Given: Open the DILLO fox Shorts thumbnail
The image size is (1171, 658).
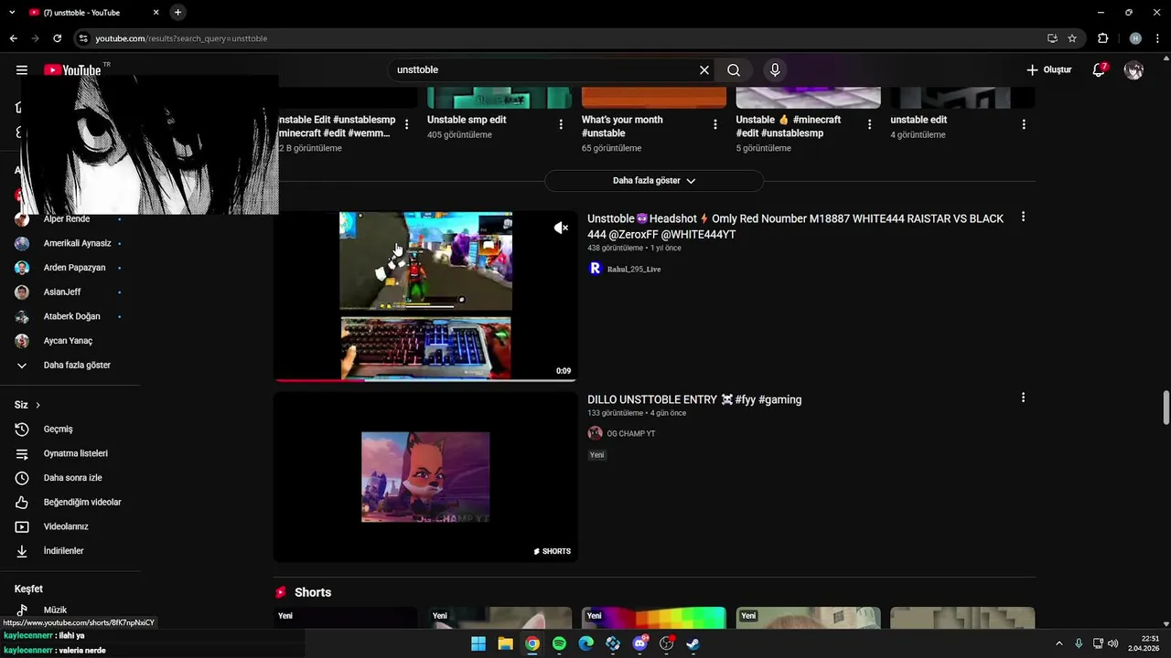Looking at the screenshot, I should point(425,477).
